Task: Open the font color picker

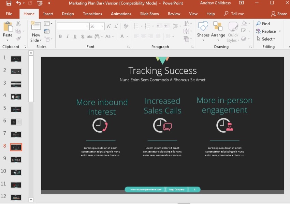Action: 122,37
